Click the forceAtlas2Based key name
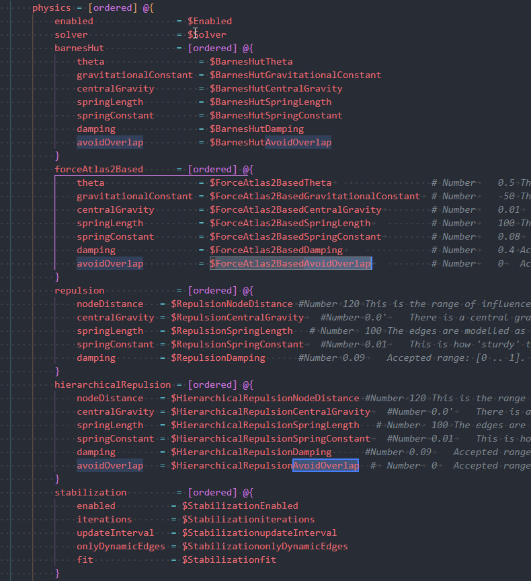The image size is (531, 581). coord(99,170)
